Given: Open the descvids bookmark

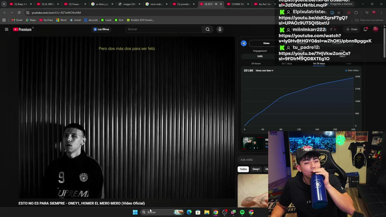Looking at the screenshot, I should (x=91, y=20).
